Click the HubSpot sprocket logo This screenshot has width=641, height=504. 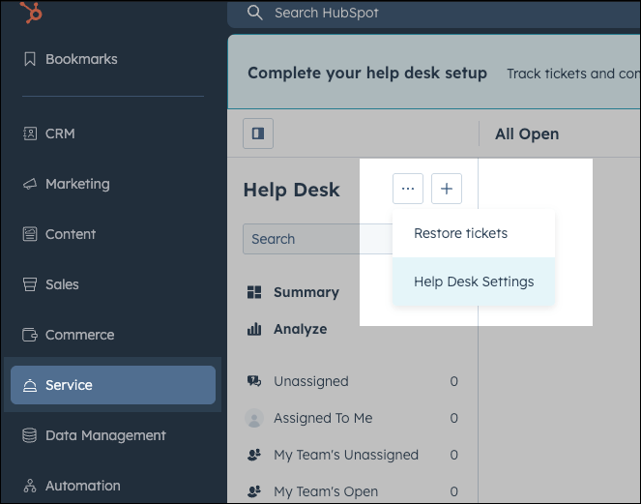[32, 13]
